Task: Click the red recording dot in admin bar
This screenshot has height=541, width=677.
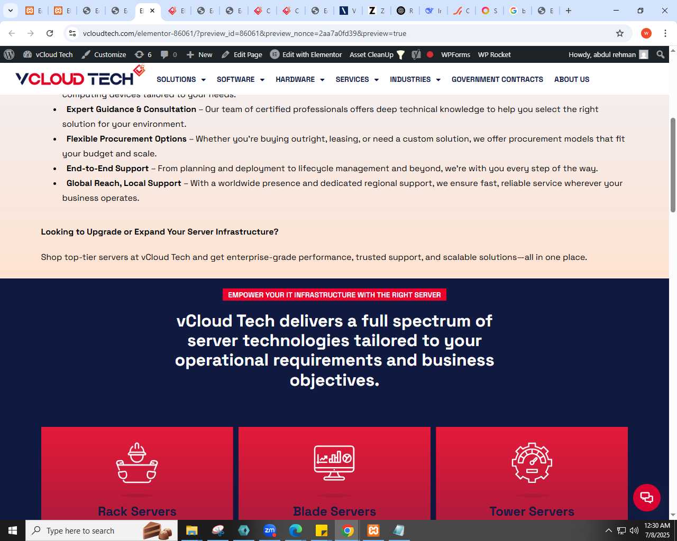Action: coord(430,54)
